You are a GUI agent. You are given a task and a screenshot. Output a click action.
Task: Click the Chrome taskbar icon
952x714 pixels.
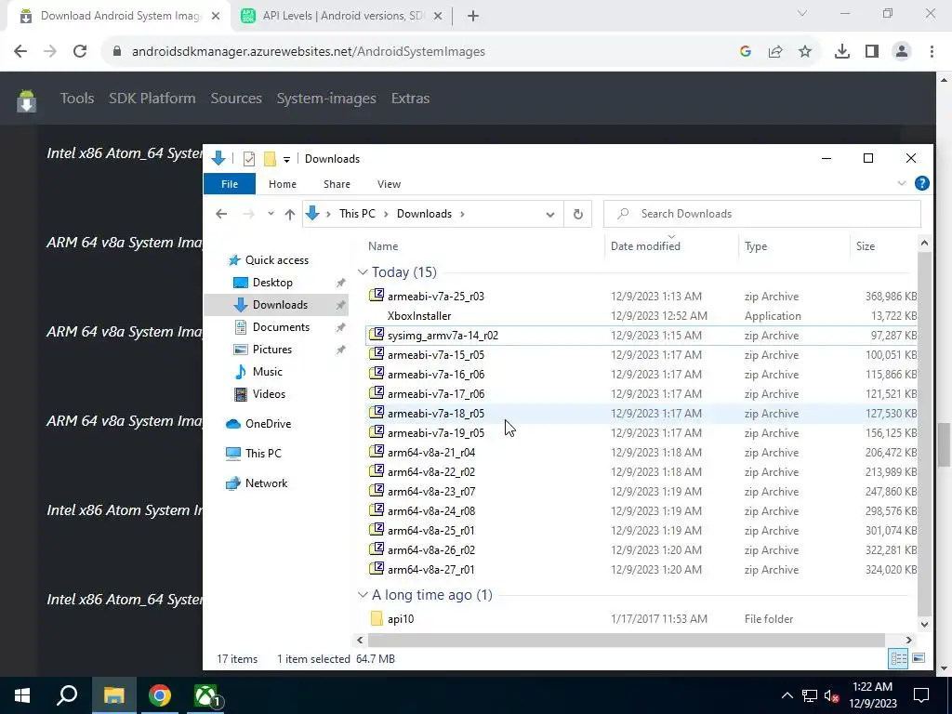click(160, 695)
